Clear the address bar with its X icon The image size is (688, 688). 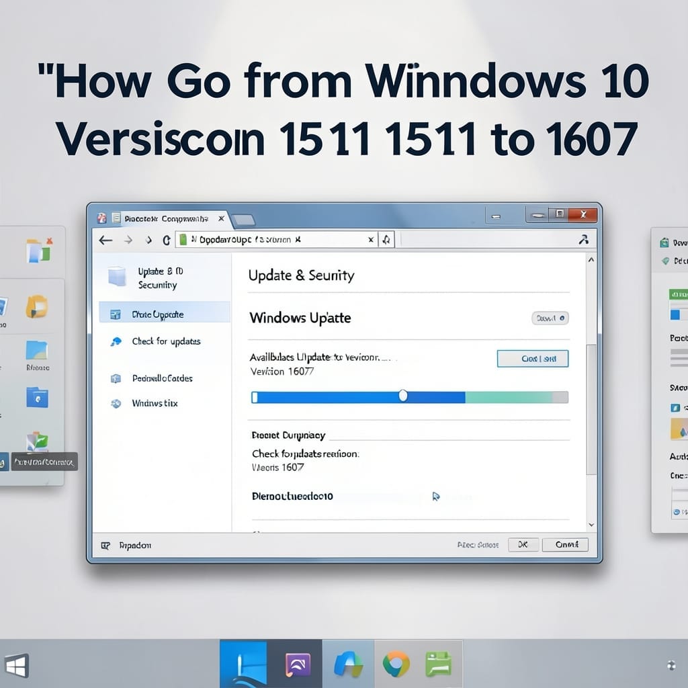[x=371, y=240]
